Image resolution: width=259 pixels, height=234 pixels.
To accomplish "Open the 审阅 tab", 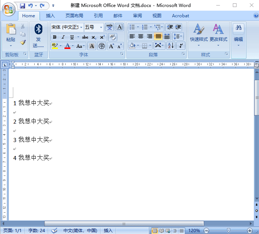I will click(137, 16).
